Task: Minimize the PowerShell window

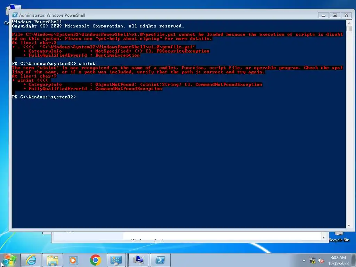Action: click(324, 15)
